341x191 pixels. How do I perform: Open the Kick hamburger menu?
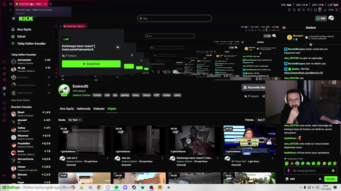(x=14, y=18)
